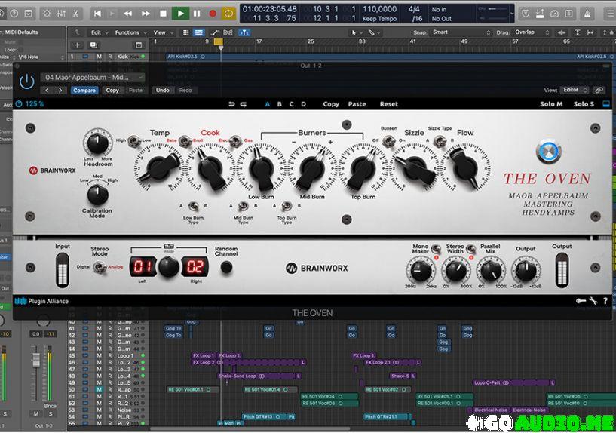Go to the previous preset arrow
This screenshot has height=433, width=616.
48,91
